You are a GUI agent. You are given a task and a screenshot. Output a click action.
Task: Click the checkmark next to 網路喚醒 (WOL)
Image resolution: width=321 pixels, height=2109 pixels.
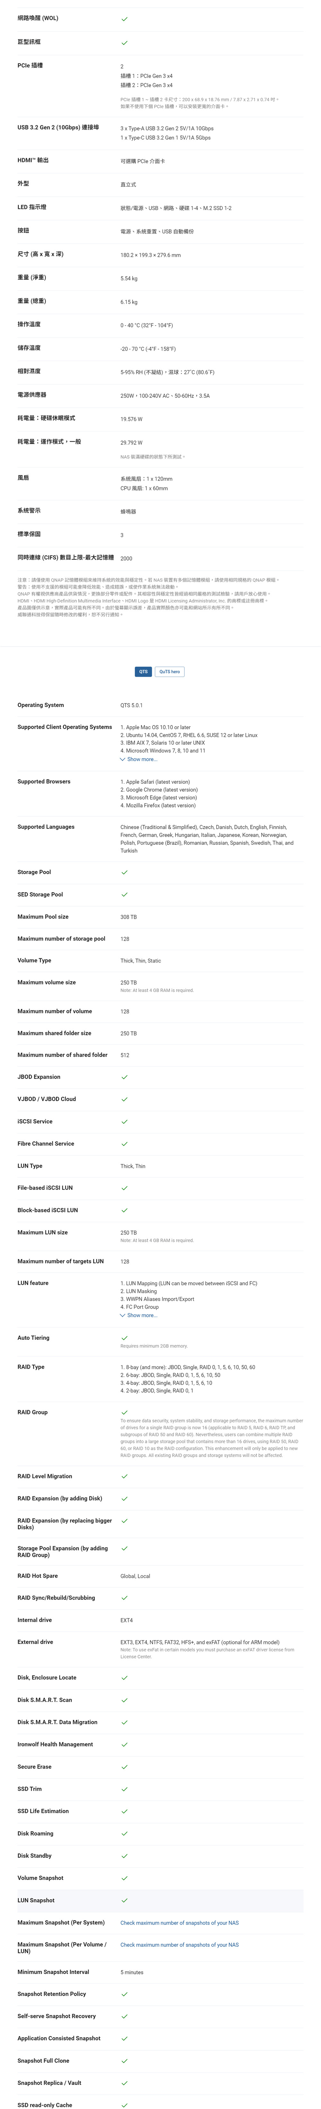point(124,18)
